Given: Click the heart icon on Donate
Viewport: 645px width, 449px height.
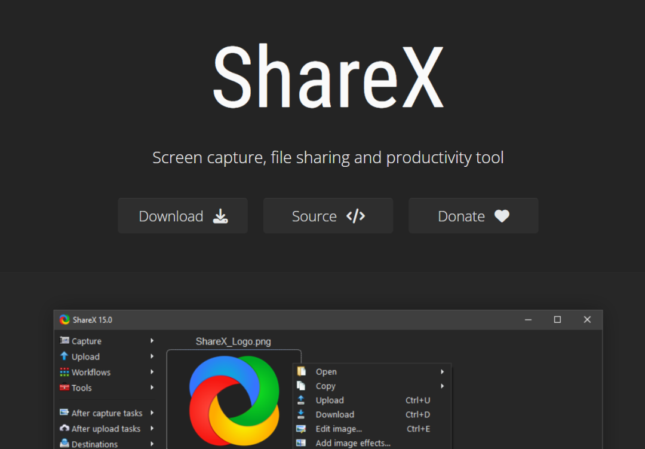Looking at the screenshot, I should [502, 216].
